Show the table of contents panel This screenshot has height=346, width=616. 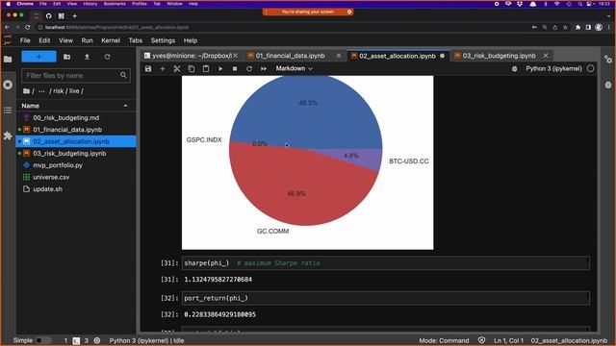pyautogui.click(x=8, y=111)
